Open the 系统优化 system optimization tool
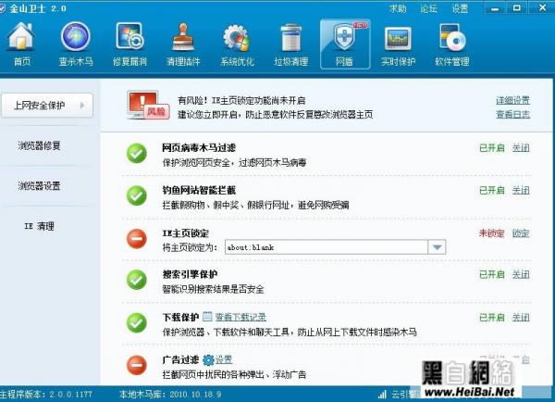Image resolution: width=555 pixels, height=402 pixels. 237,44
